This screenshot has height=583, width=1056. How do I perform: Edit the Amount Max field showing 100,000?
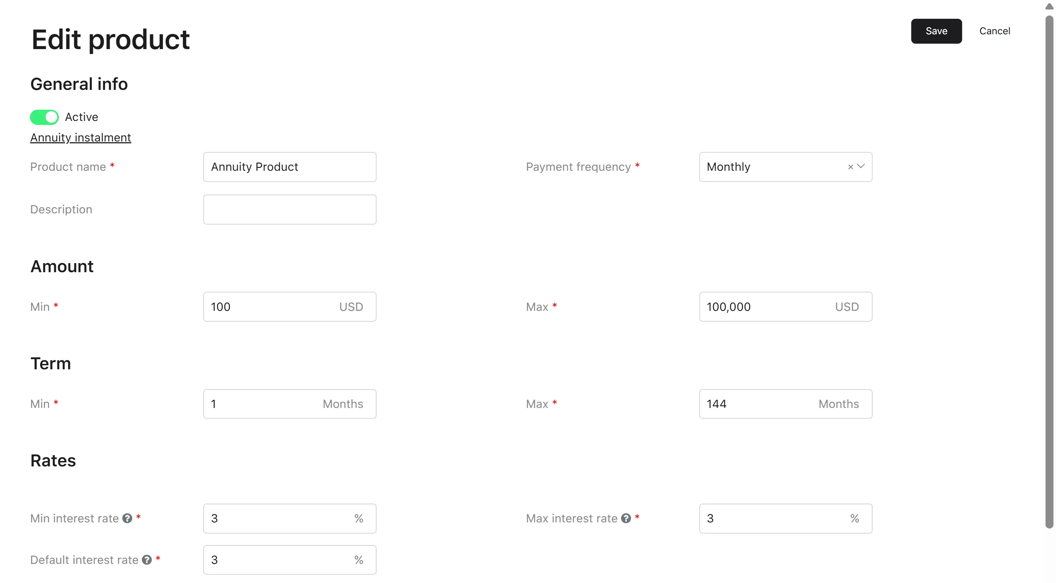[x=786, y=307]
